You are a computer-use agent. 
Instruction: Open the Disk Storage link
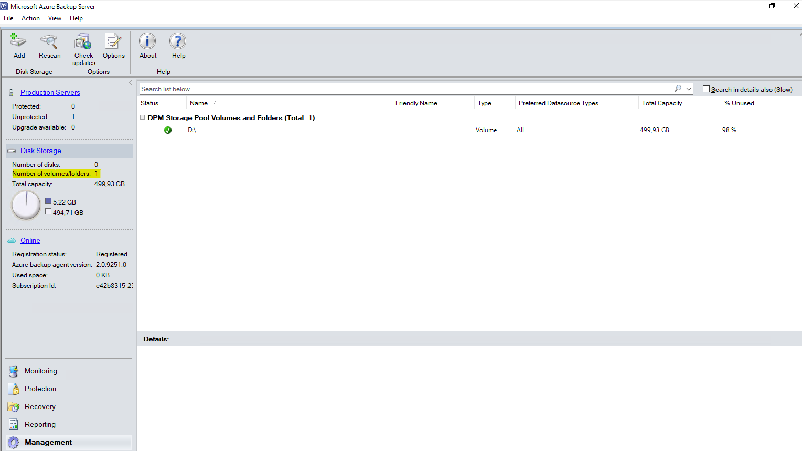coord(41,151)
